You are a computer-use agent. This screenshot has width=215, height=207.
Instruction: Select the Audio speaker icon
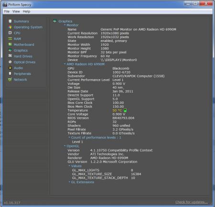click(10, 68)
